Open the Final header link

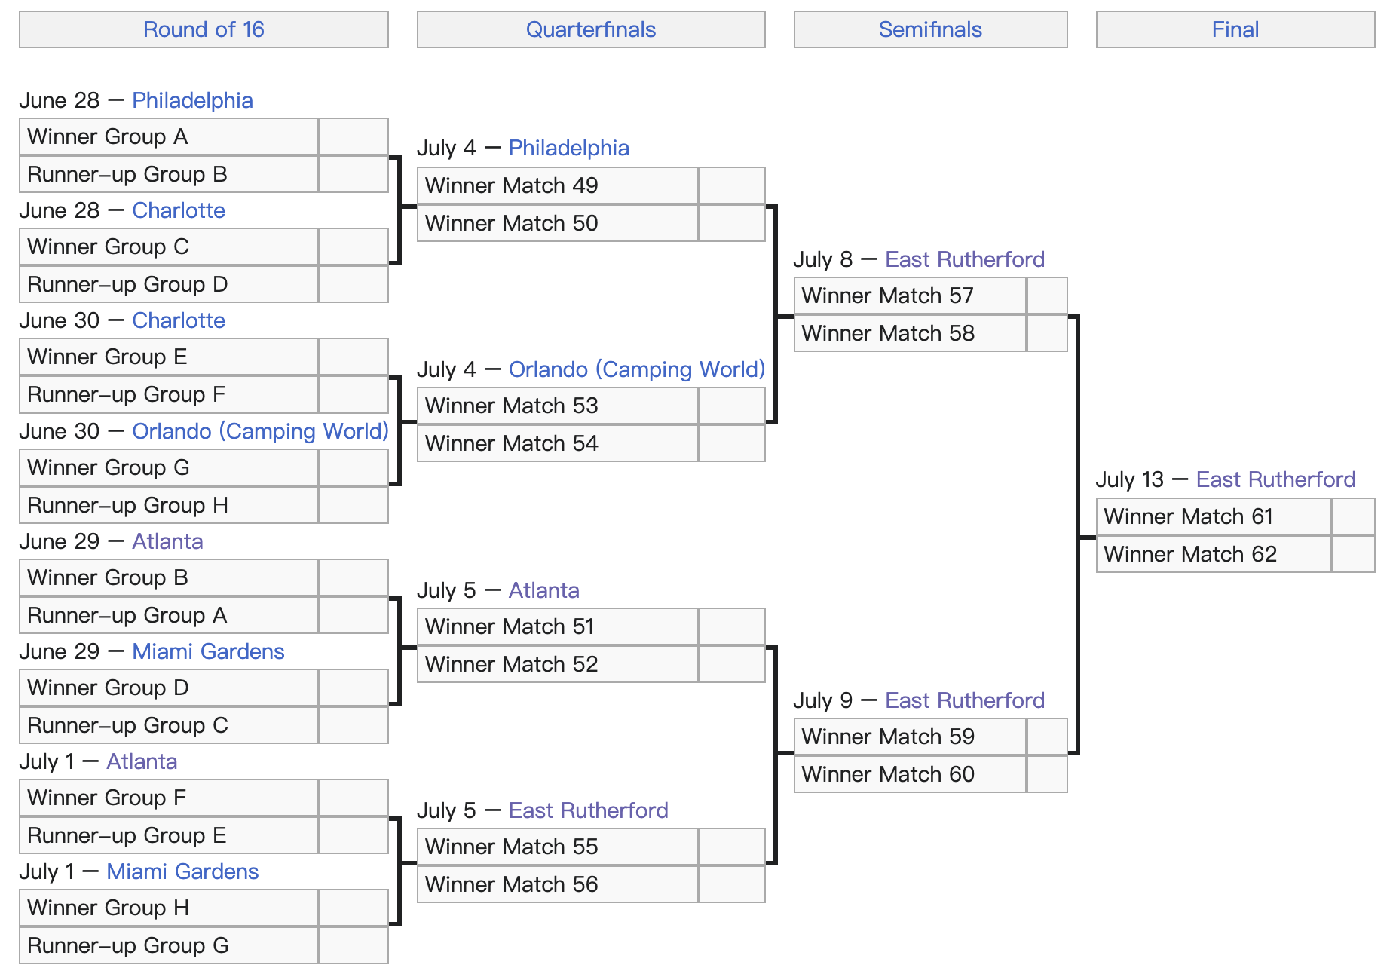(x=1235, y=29)
